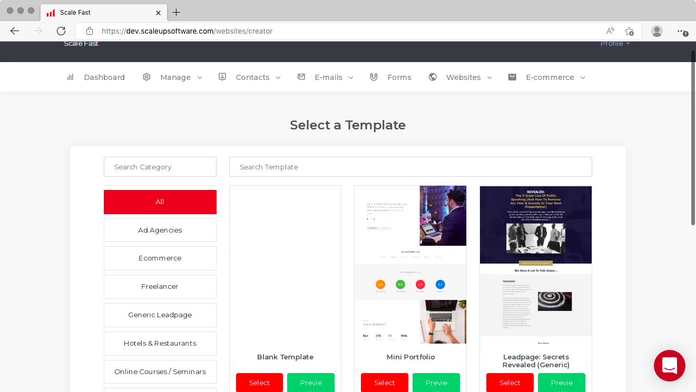
Task: Preview the Blank Template
Action: pos(311,383)
